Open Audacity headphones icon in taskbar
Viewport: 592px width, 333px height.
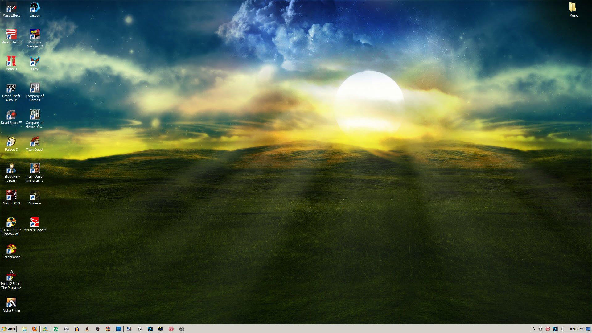point(77,329)
